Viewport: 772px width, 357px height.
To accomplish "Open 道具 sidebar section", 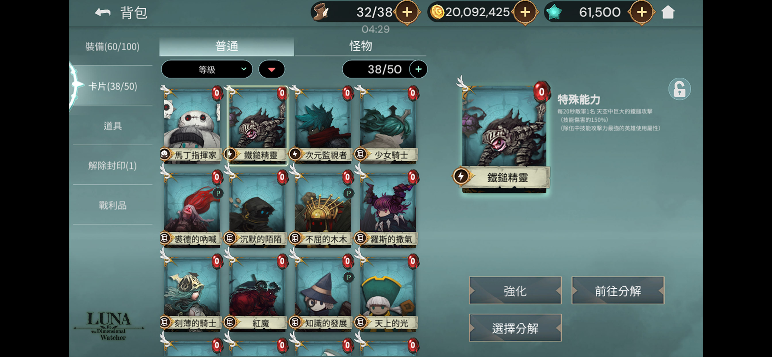I will pos(112,126).
